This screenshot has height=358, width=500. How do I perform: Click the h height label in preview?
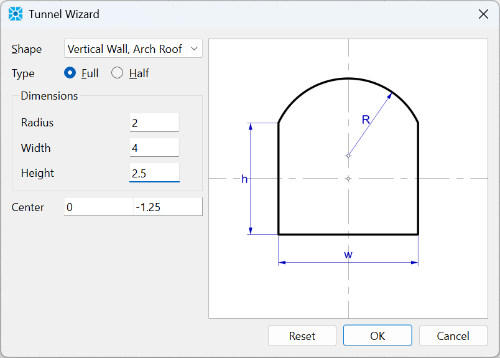point(244,179)
